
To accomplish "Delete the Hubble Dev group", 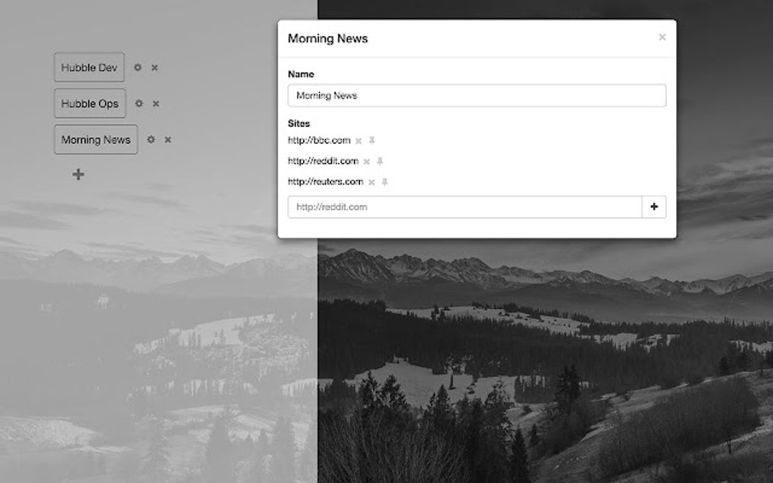I will pyautogui.click(x=154, y=67).
